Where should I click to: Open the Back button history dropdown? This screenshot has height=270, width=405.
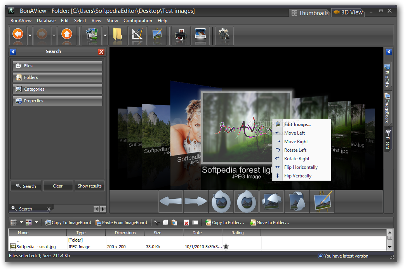[x=30, y=35]
